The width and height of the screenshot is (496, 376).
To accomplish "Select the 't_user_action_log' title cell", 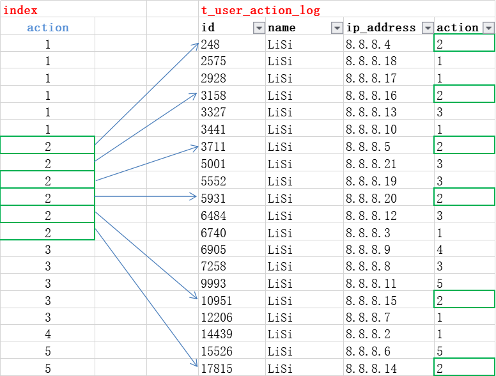I will [x=346, y=9].
